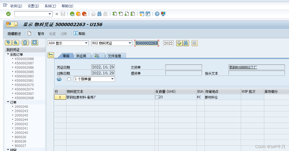Image resolution: width=289 pixels, height=151 pixels.
Task: Click the title bar services icon button
Action: point(12,24)
